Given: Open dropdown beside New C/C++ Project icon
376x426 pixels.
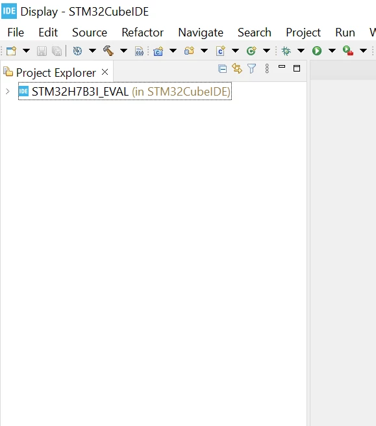Looking at the screenshot, I should click(x=173, y=51).
